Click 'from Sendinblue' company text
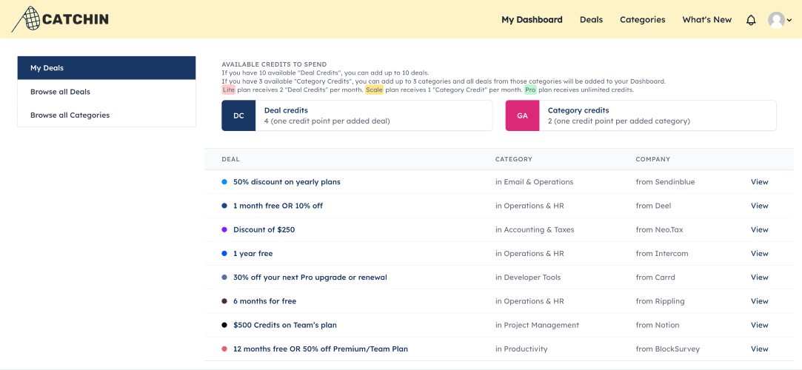The image size is (802, 370). pos(665,182)
